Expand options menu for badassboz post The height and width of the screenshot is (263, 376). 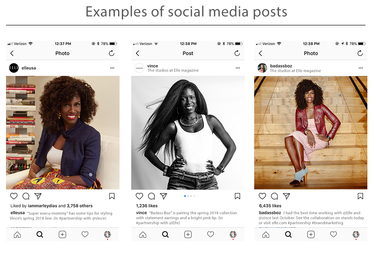tap(361, 68)
